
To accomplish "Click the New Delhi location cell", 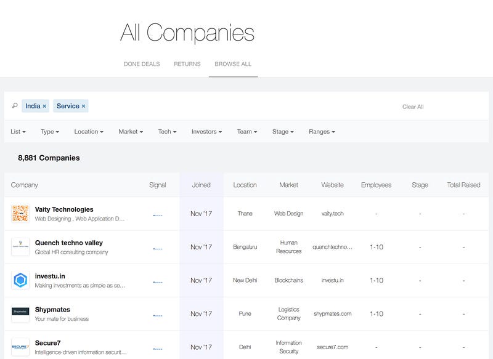I will coord(245,280).
